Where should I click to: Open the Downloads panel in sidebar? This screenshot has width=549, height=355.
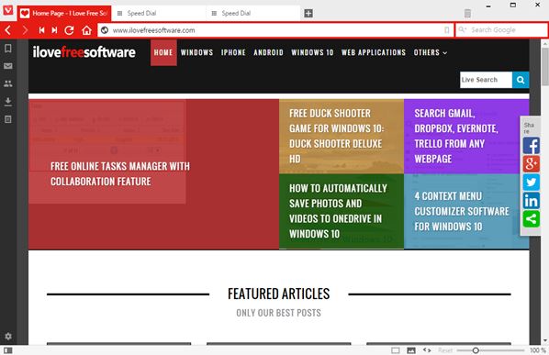tap(8, 102)
